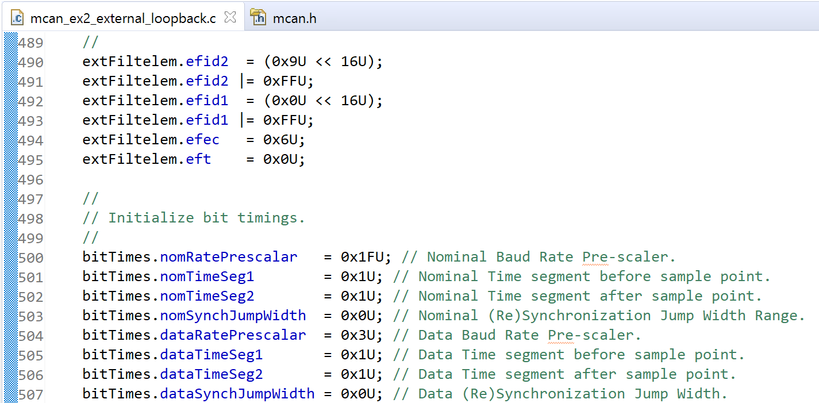Click the efec field on line 494

pyautogui.click(x=202, y=140)
